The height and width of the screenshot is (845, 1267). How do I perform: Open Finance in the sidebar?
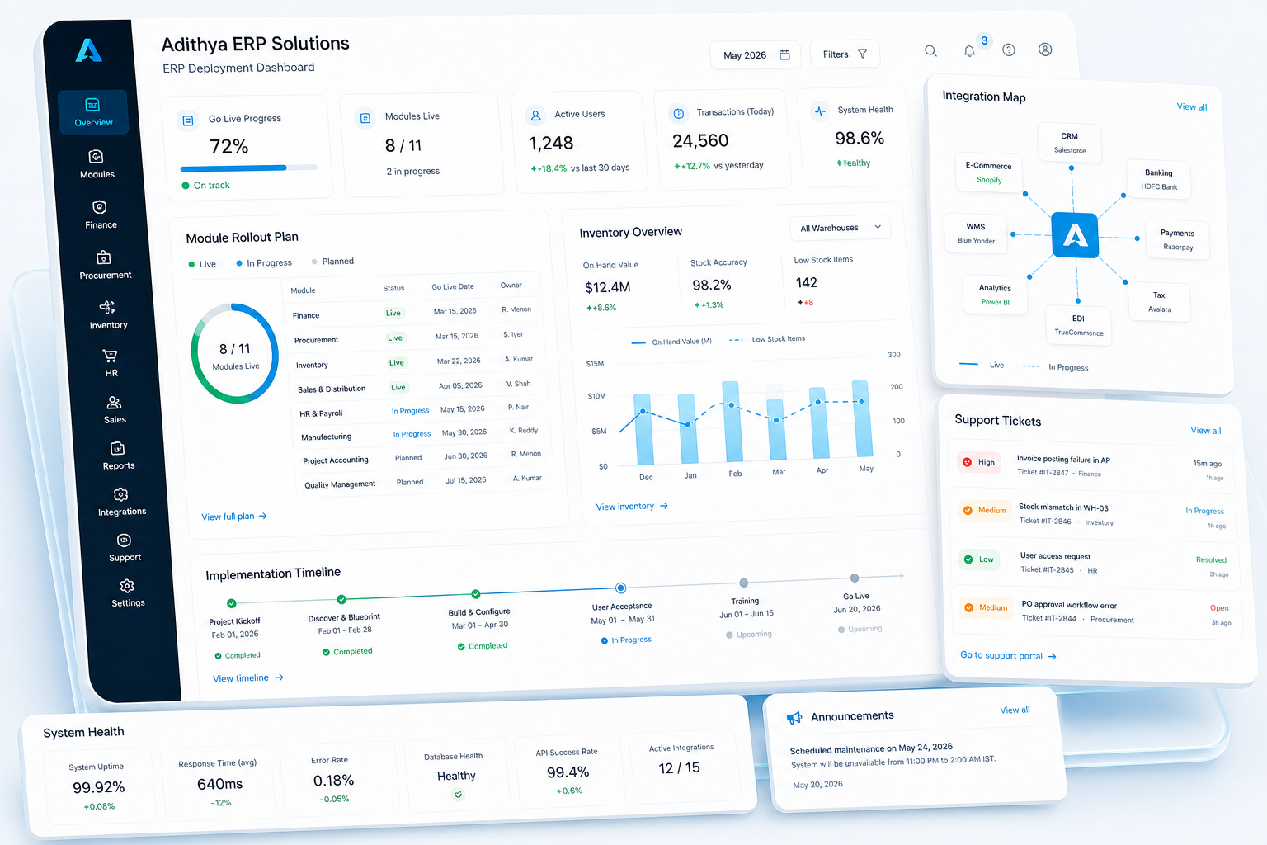click(100, 214)
